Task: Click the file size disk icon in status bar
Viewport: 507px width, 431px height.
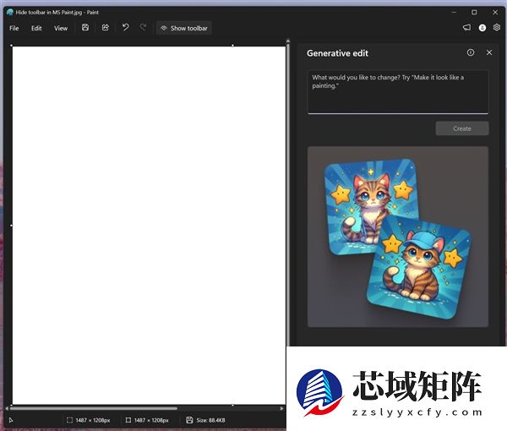Action: [x=189, y=420]
